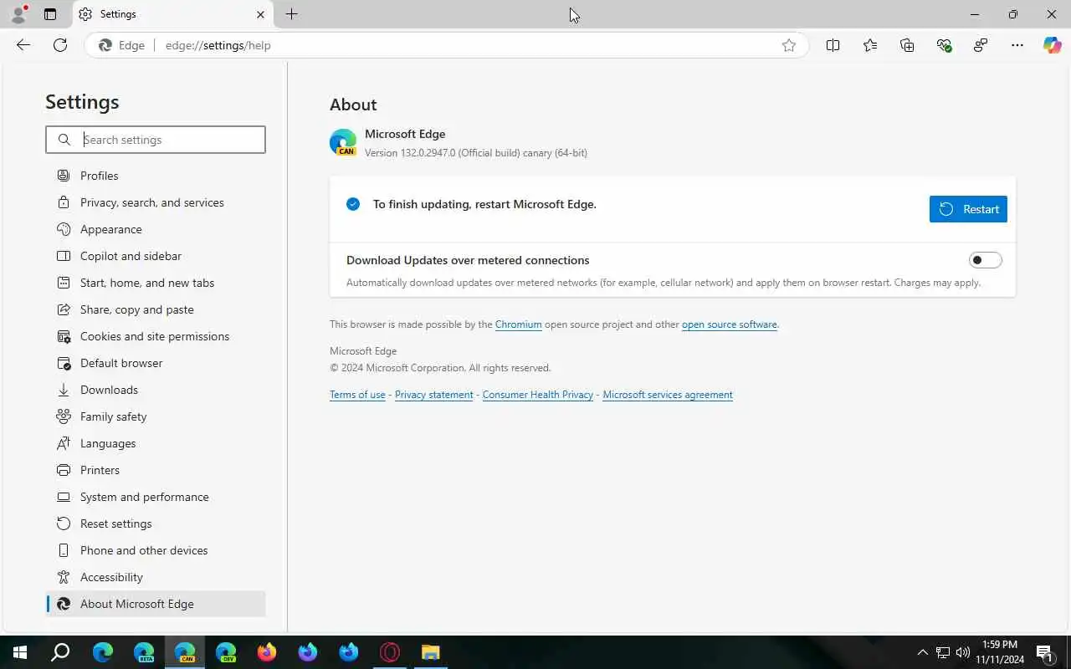
Task: Open Microsoft services agreement link
Action: coord(668,395)
